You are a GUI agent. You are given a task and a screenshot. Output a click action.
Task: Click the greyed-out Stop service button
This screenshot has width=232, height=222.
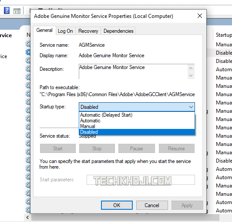pos(97,148)
